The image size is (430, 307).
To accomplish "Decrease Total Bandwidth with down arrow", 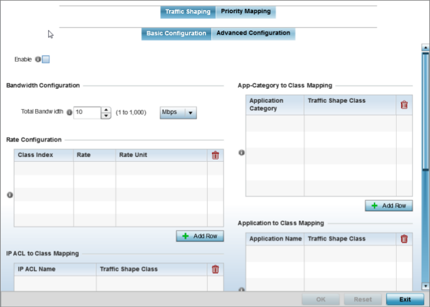I will click(106, 116).
